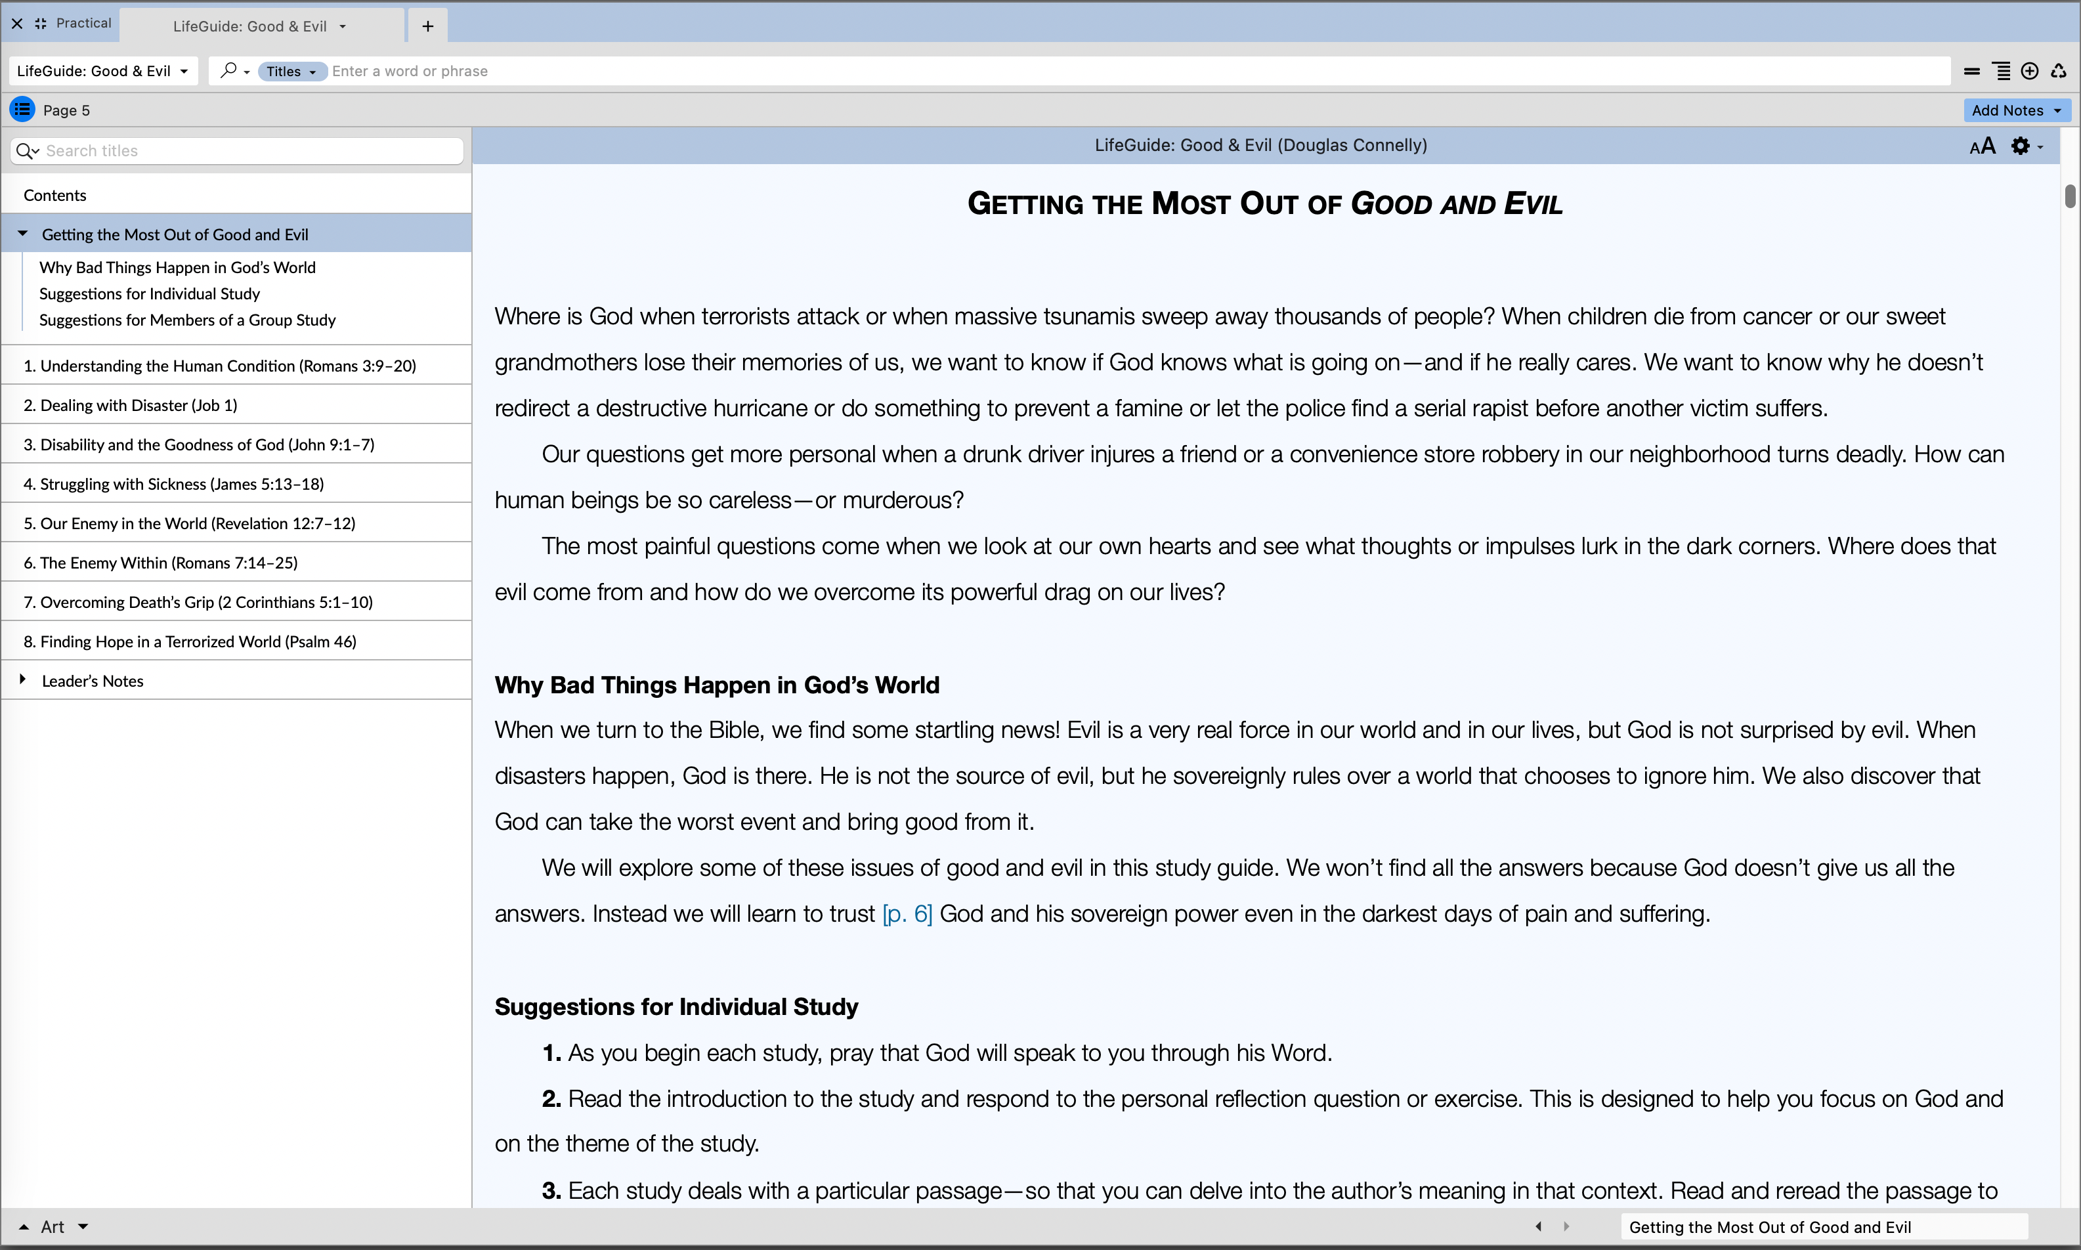Viewport: 2081px width, 1250px height.
Task: Open 3. Disability and the Goodness of God
Action: tap(236, 444)
